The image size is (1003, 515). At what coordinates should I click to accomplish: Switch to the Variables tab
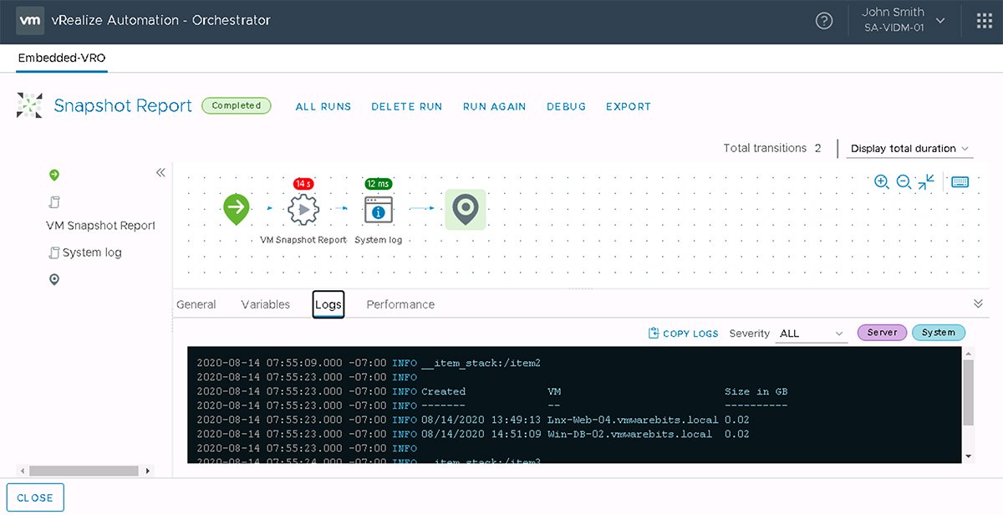point(264,304)
